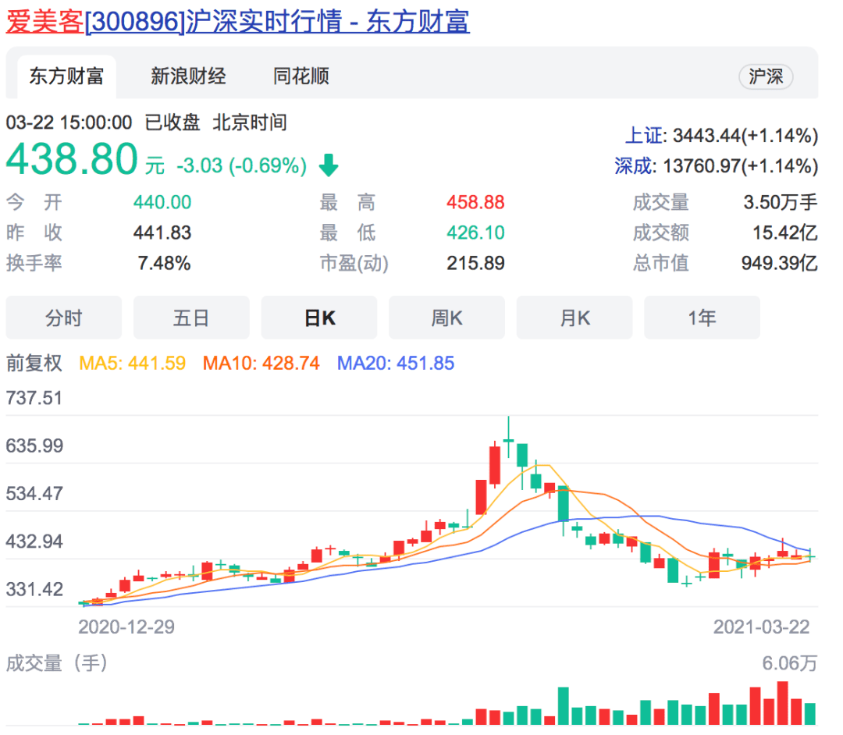This screenshot has height=735, width=843.
Task: Click the 6.06万 volume scale label
Action: click(790, 663)
